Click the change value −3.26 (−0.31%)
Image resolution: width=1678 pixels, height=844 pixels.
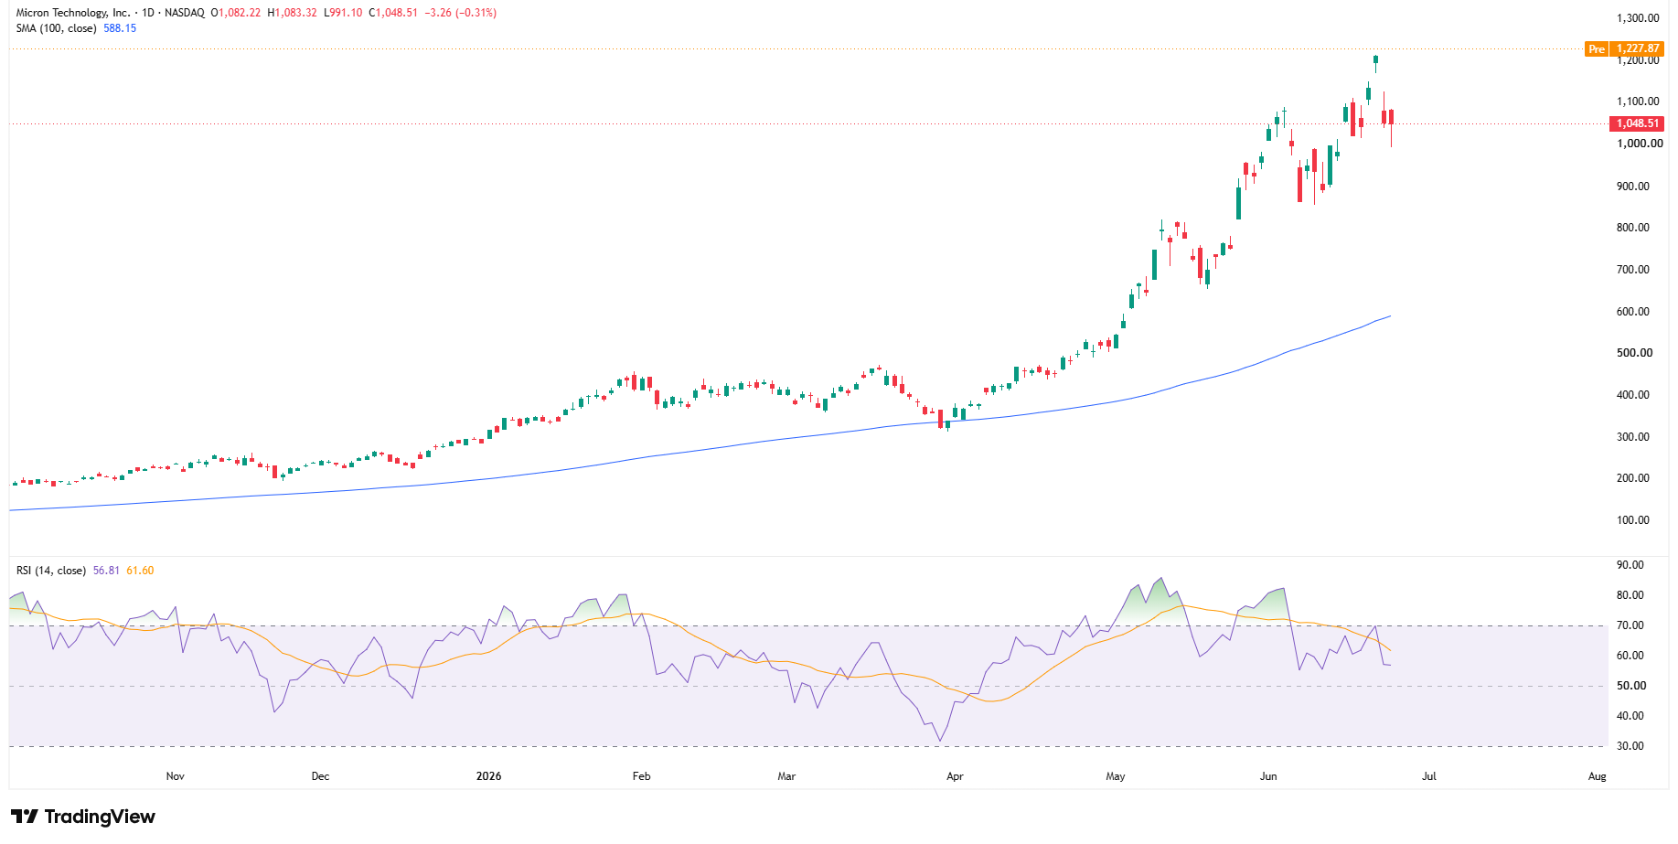coord(461,13)
